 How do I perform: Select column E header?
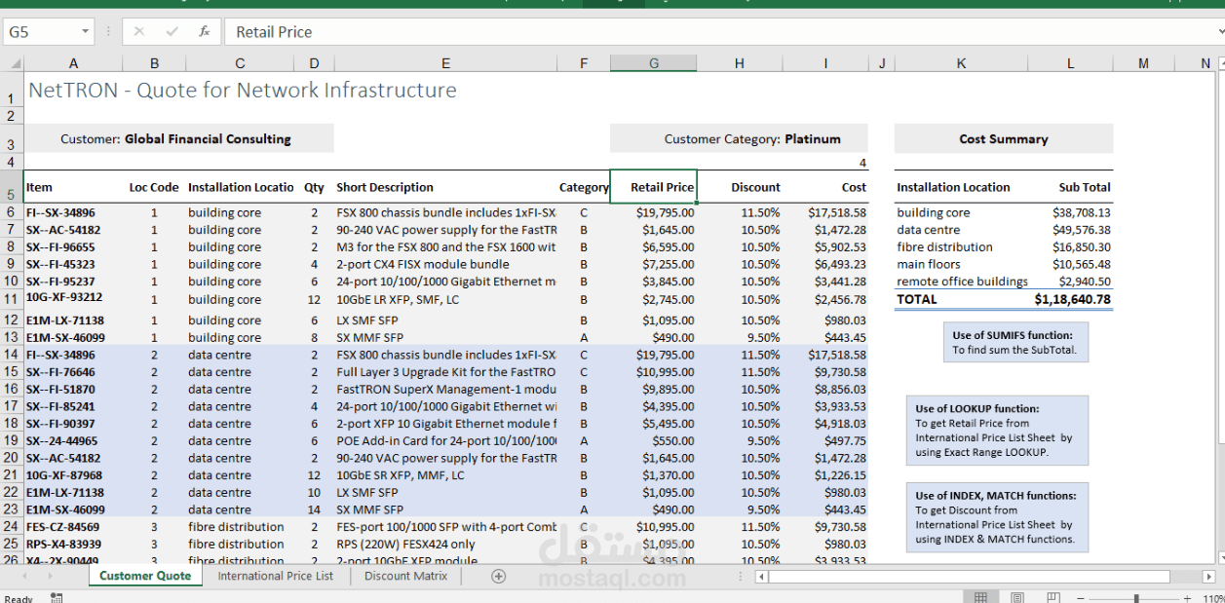(445, 64)
